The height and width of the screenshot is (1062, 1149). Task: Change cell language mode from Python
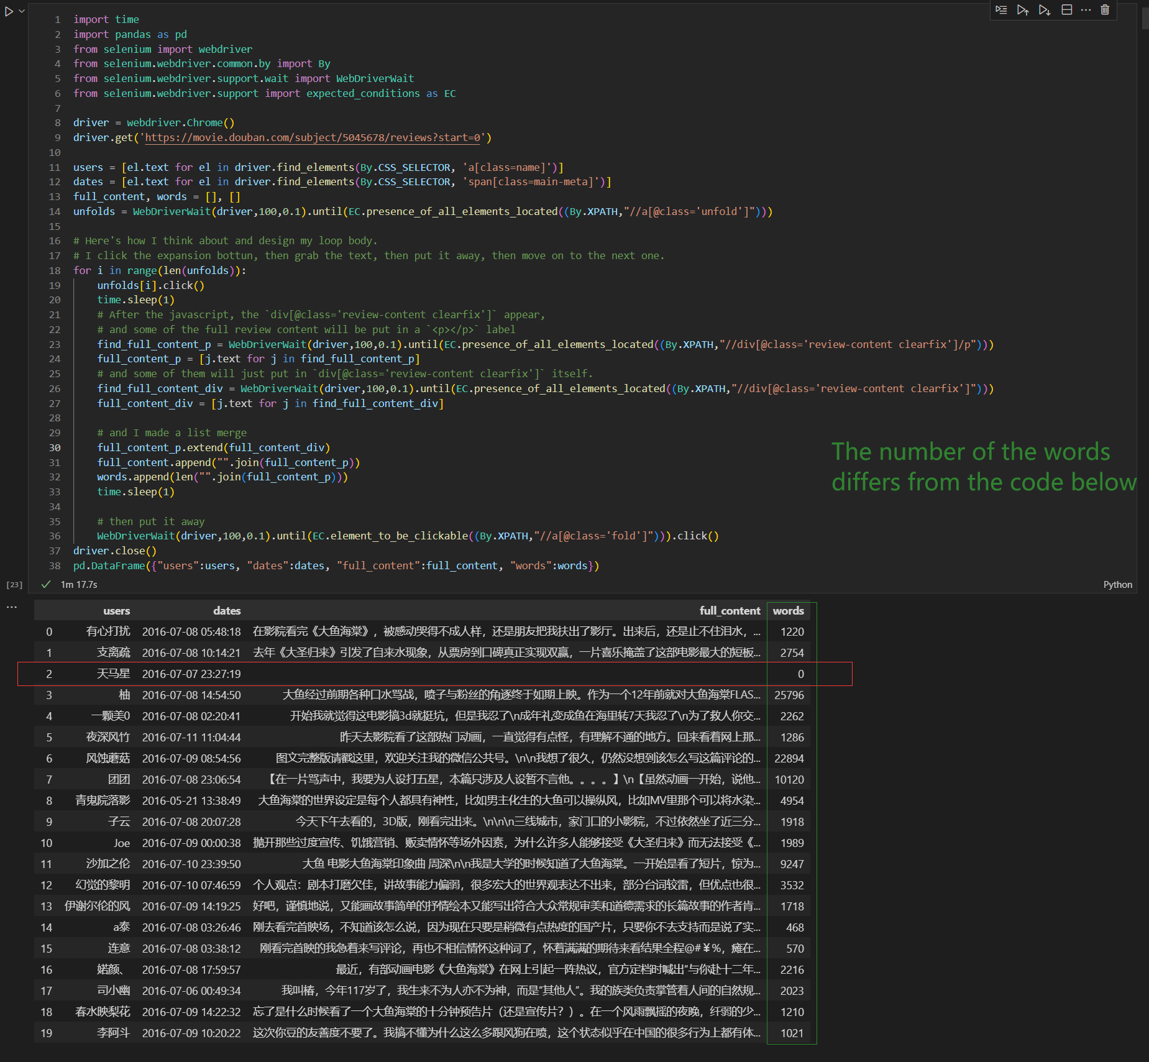(x=1117, y=584)
